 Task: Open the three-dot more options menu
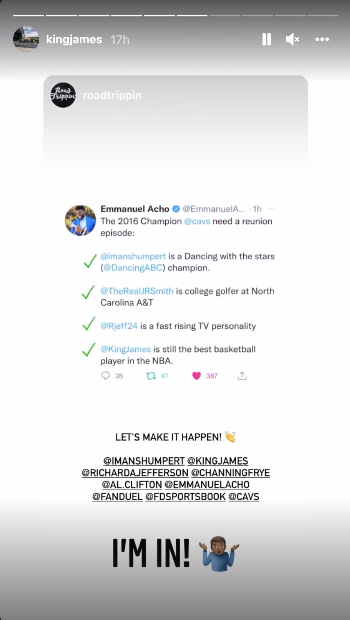[x=322, y=39]
